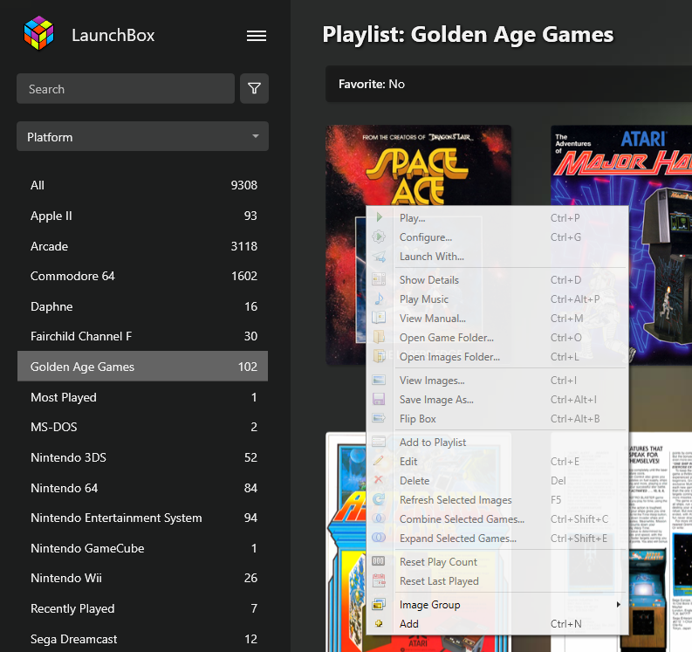Open Most Played playlist
This screenshot has width=692, height=652.
142,397
